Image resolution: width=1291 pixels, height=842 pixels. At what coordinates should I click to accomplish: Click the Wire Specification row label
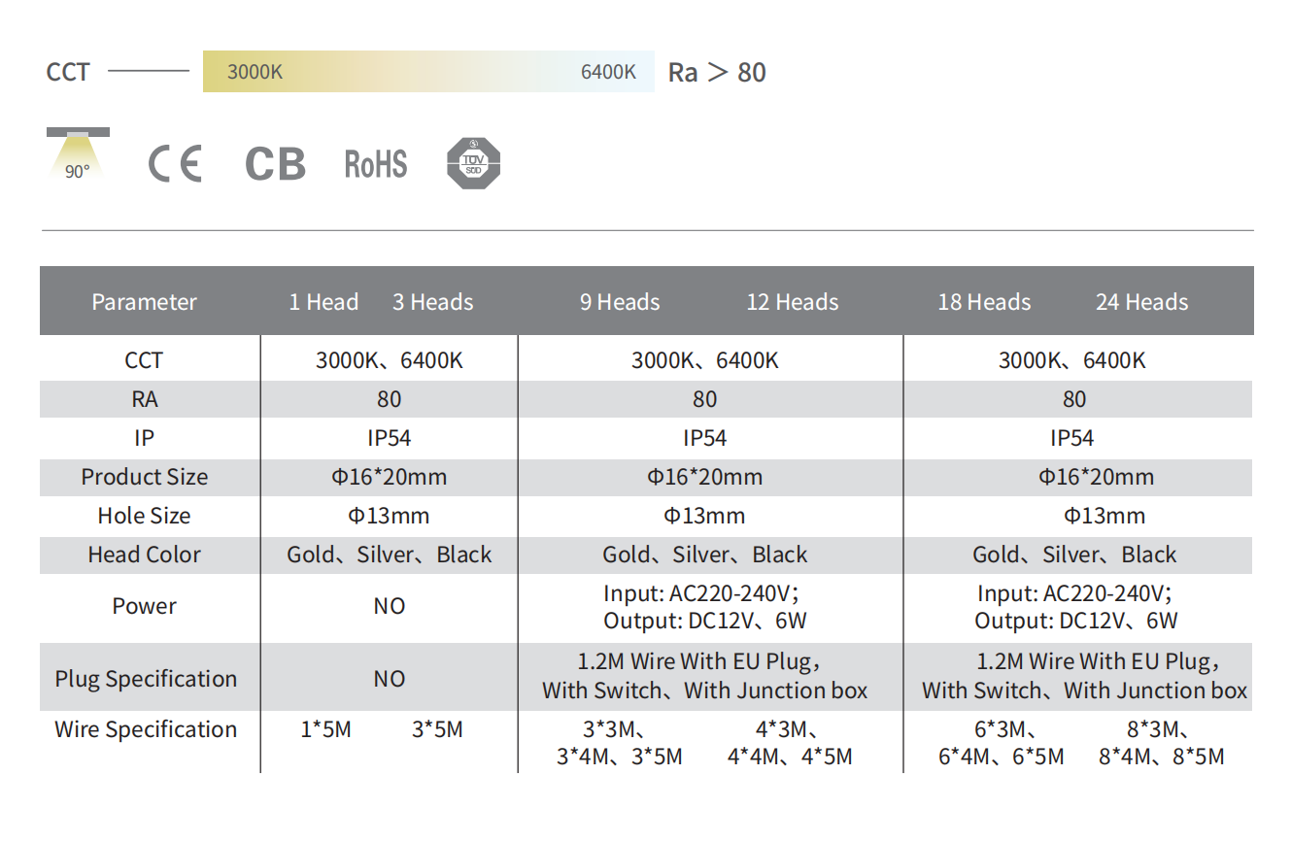[x=146, y=729]
